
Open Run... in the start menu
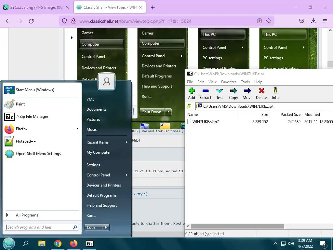pyautogui.click(x=91, y=215)
